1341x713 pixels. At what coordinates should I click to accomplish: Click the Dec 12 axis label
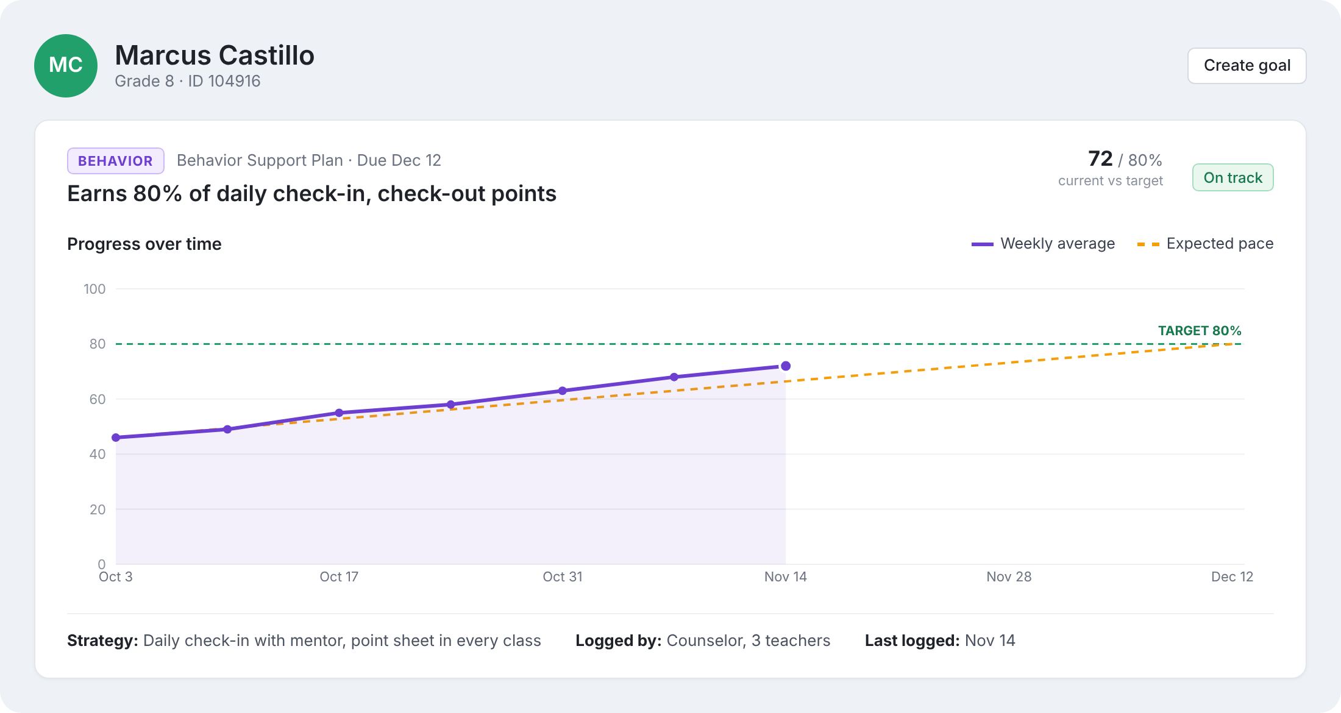(x=1232, y=576)
